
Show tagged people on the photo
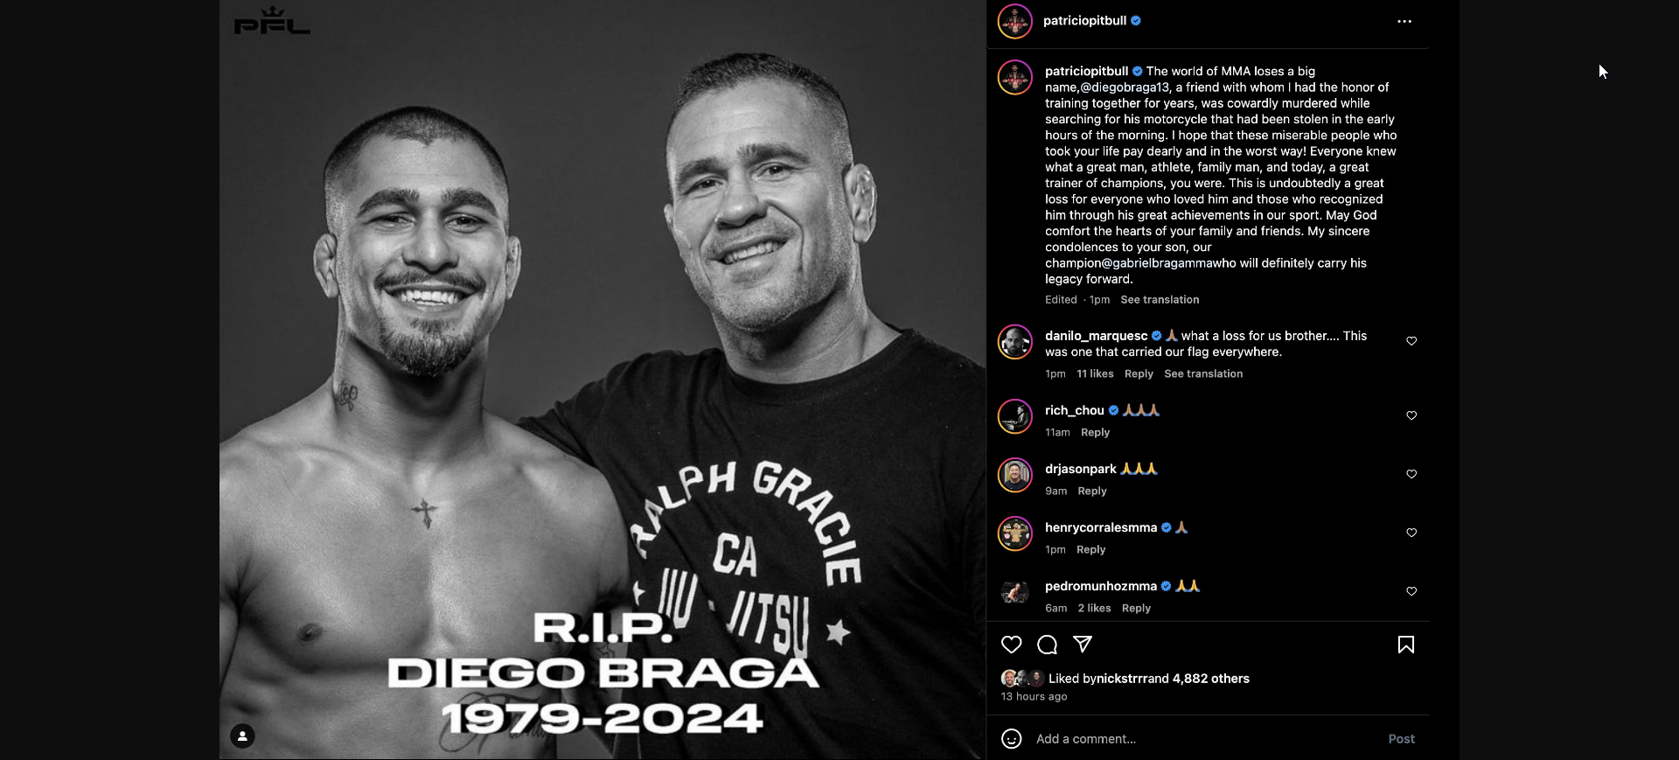point(242,736)
